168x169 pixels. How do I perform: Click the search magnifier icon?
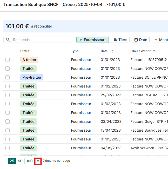coord(8,40)
